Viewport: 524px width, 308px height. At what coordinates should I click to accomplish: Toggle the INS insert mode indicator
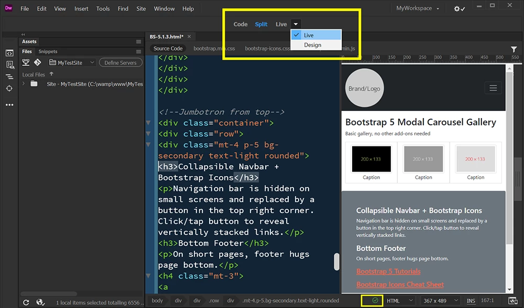471,301
